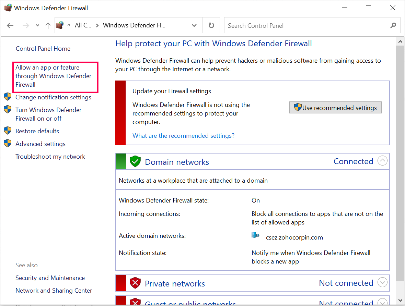Click the Private networks heading

tap(175, 284)
